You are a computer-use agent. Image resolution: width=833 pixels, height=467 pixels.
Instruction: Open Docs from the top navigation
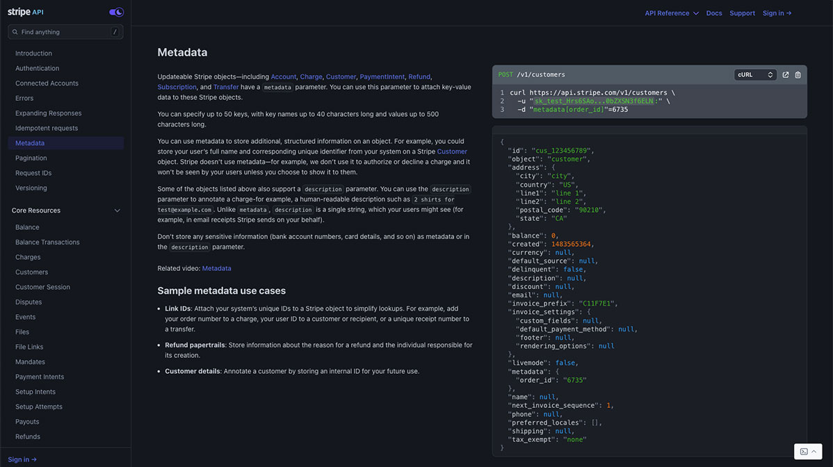click(x=714, y=13)
